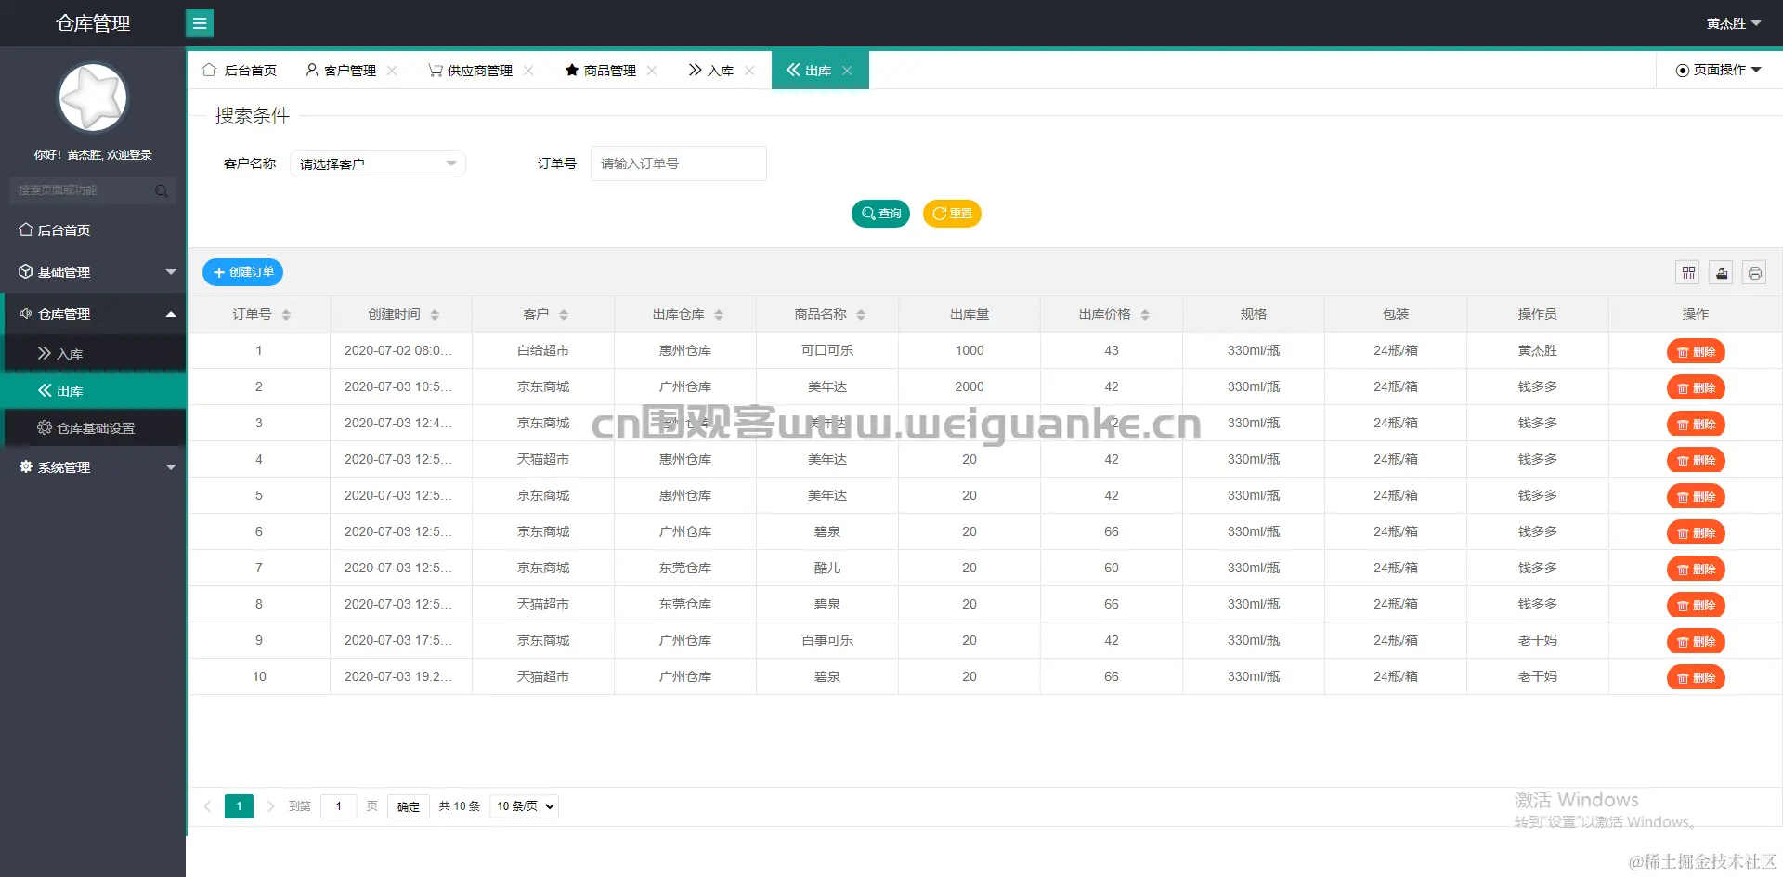Click the 确定 pagination confirm button

tap(409, 806)
